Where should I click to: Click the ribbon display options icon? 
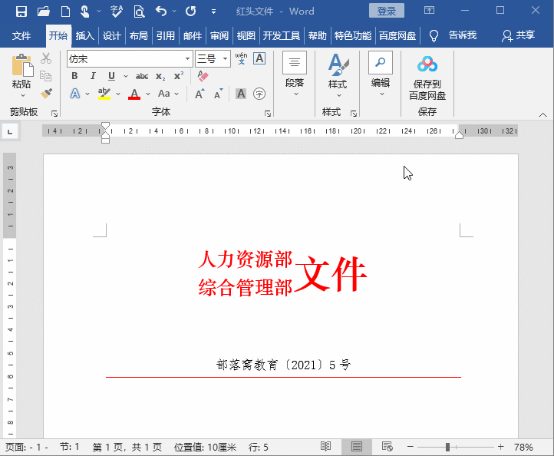click(x=429, y=10)
